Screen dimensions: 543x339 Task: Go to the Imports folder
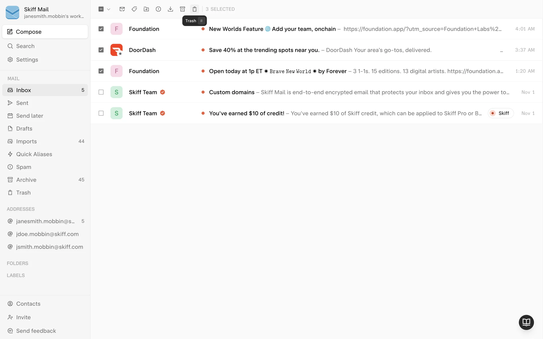point(26,141)
